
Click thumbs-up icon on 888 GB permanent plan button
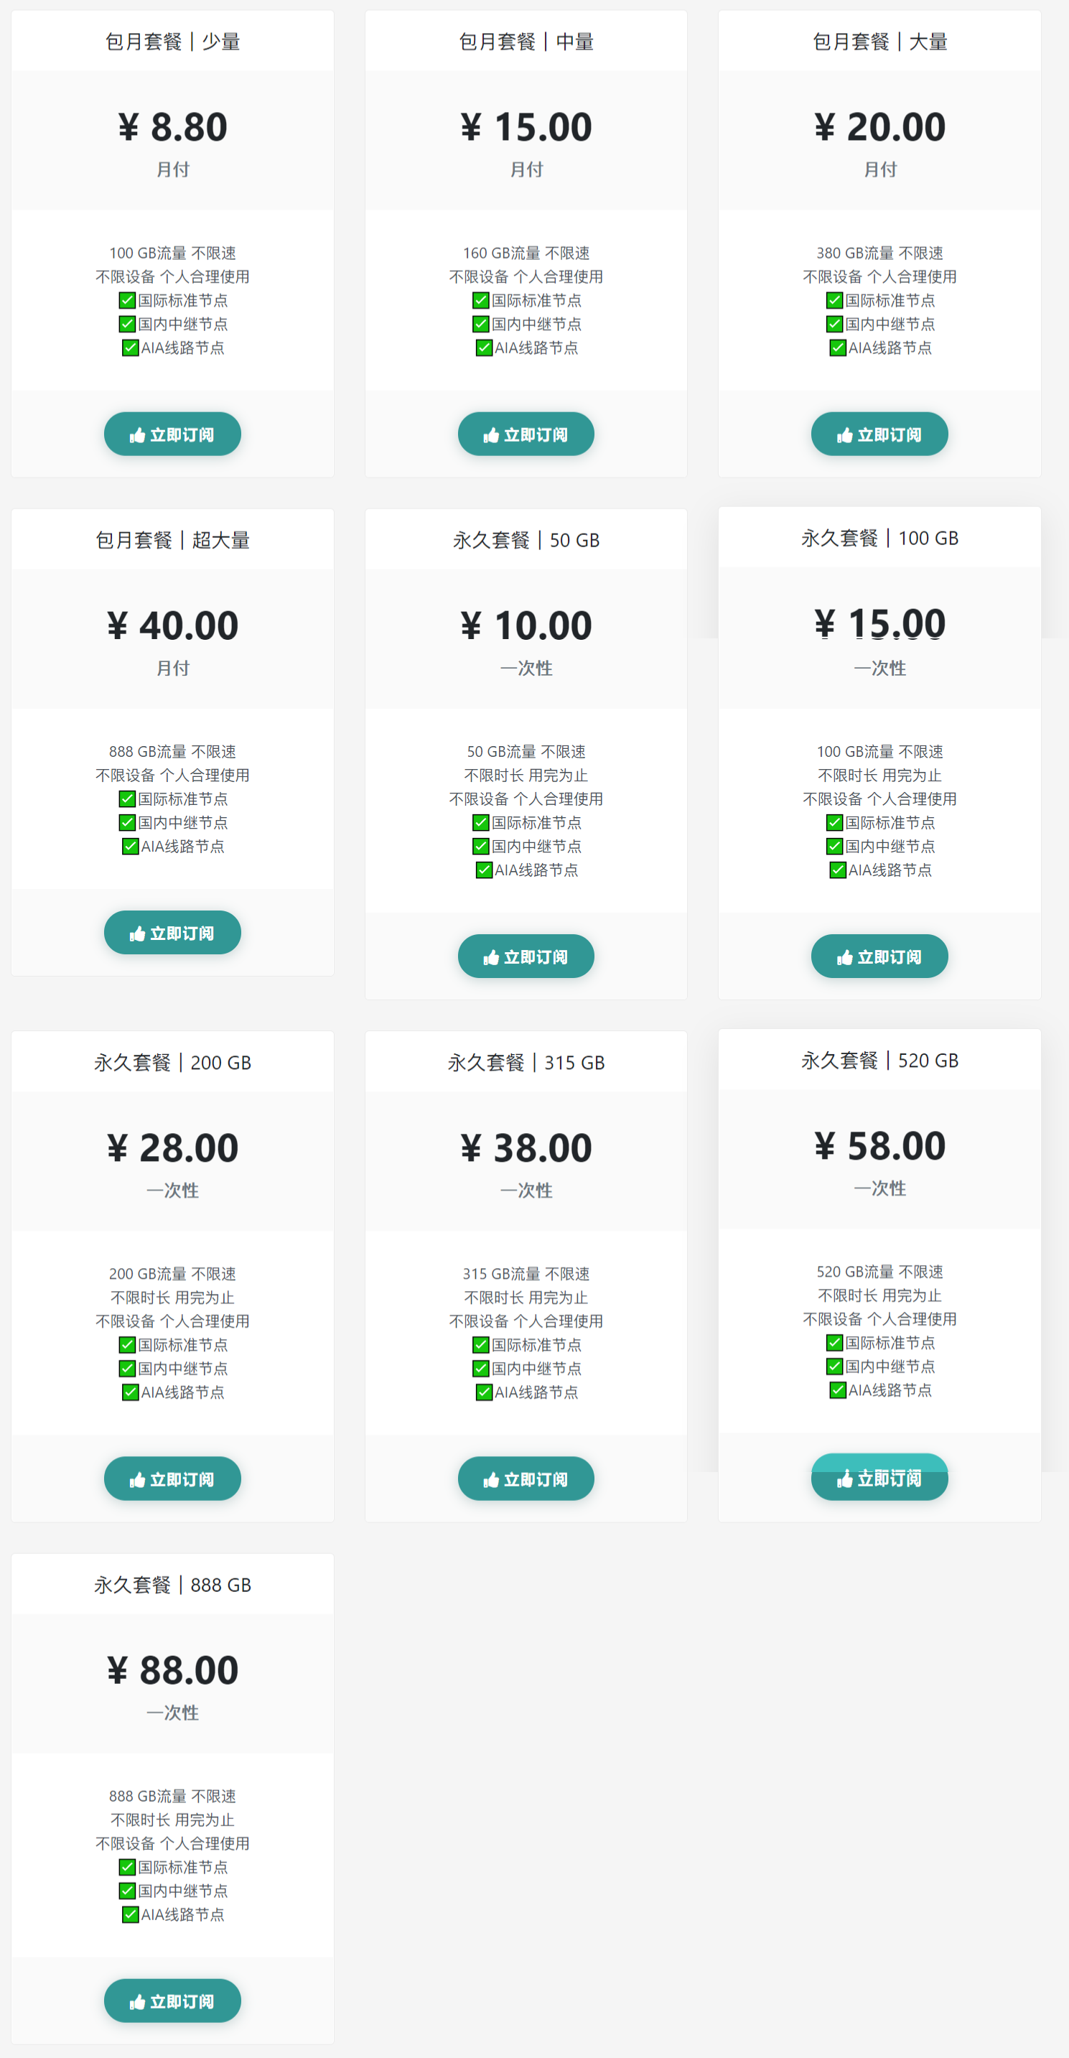137,2003
